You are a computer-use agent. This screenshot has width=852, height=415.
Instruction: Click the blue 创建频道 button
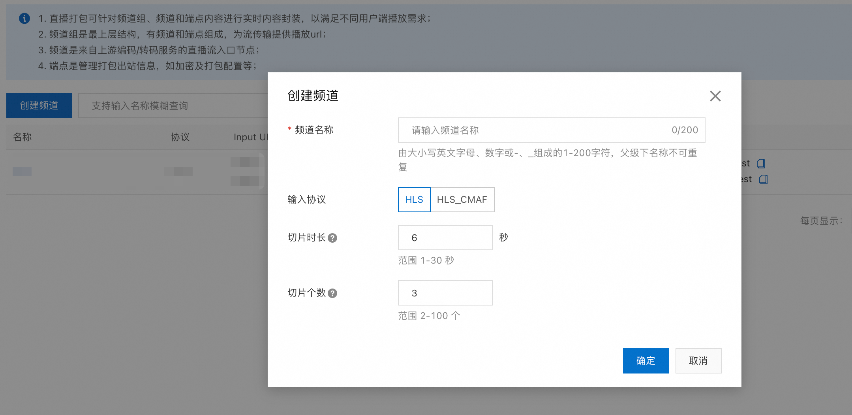39,106
